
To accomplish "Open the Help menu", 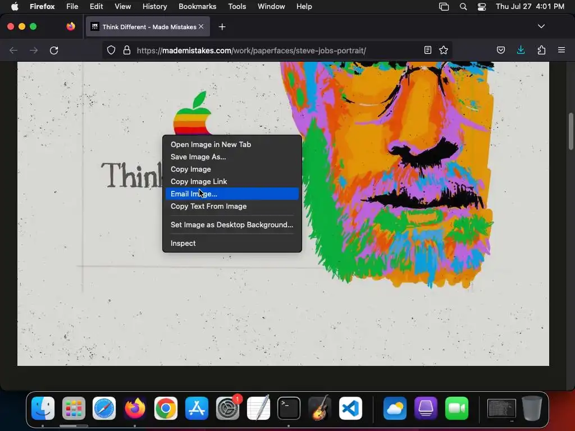I will (304, 6).
